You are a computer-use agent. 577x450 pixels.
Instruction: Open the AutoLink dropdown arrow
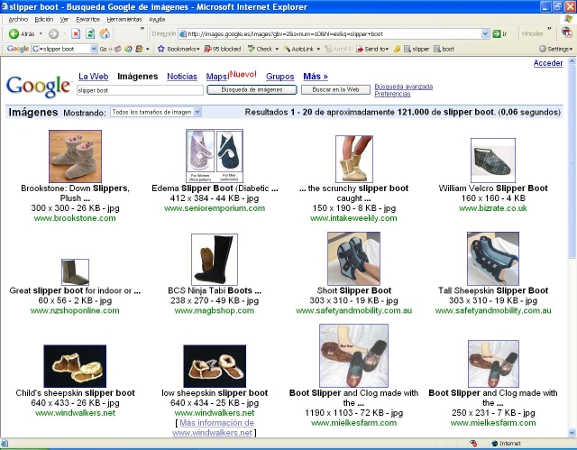pos(318,49)
